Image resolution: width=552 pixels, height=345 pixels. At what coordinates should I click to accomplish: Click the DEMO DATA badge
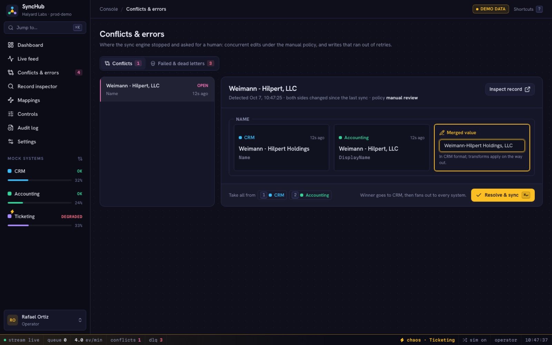pos(491,9)
